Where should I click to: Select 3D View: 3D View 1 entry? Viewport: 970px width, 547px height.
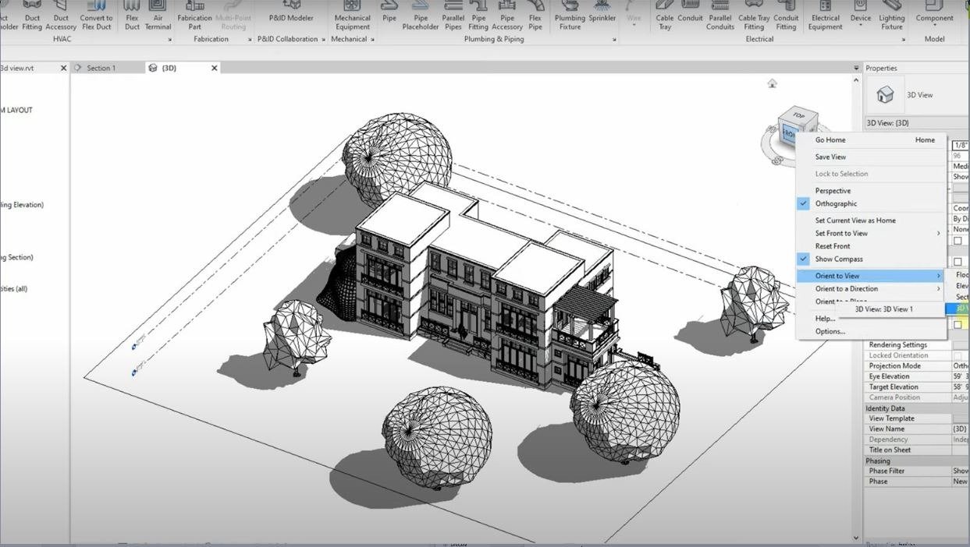(883, 309)
